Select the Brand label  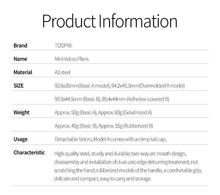point(20,46)
